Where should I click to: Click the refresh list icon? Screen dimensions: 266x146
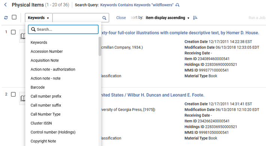pos(6,18)
